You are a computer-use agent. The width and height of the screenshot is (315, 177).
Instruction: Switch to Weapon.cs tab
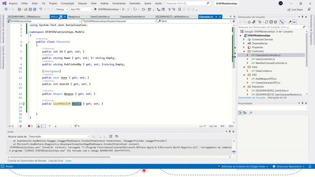[74, 17]
